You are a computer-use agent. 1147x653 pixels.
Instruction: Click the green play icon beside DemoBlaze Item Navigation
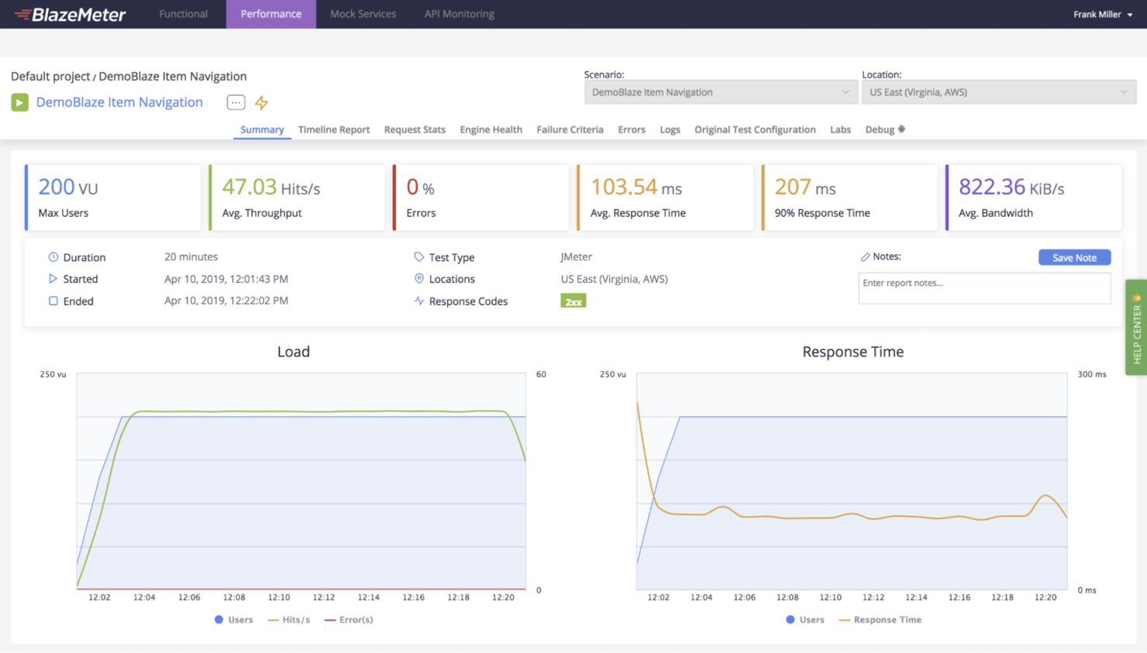(x=19, y=101)
